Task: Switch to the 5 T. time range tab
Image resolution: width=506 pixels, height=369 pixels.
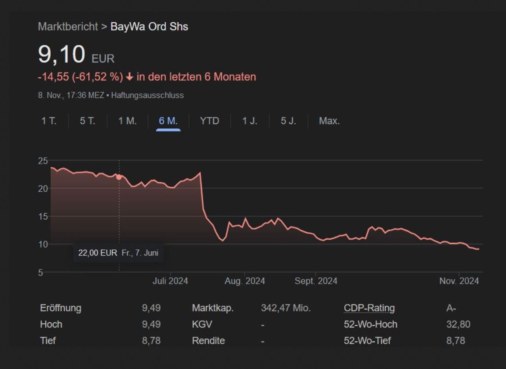Action: pos(87,121)
